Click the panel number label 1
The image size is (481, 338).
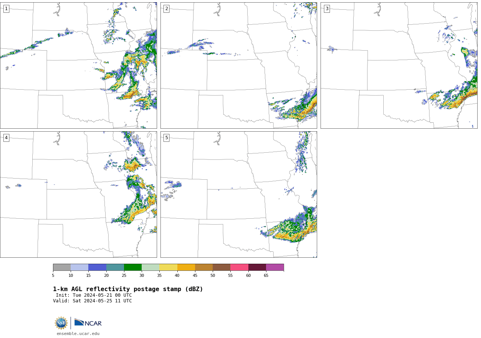(6, 9)
